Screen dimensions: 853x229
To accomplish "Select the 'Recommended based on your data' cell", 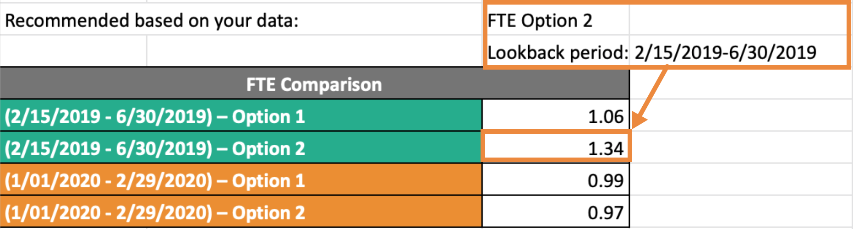I will (241, 20).
